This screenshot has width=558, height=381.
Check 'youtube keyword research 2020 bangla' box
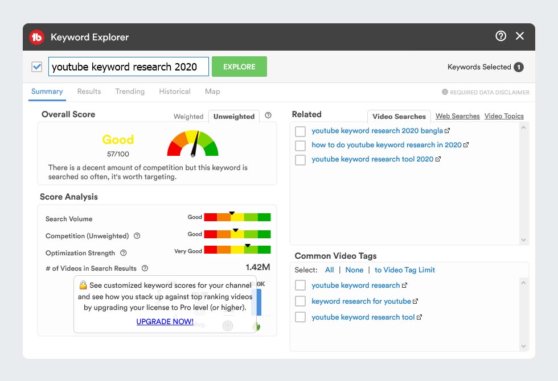pyautogui.click(x=301, y=131)
